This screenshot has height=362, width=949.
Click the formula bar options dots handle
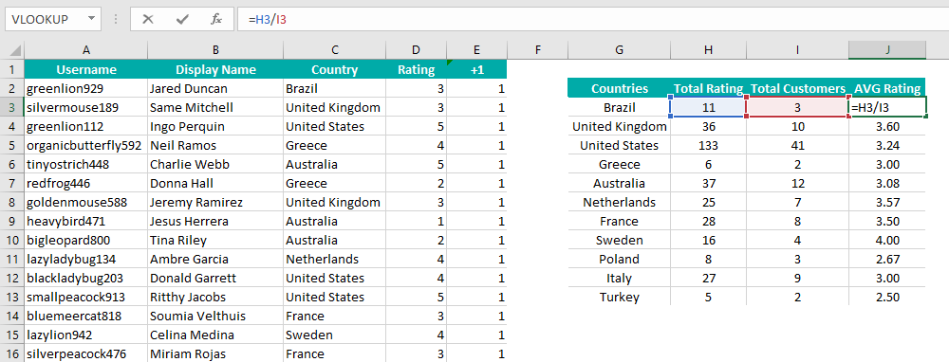[116, 19]
